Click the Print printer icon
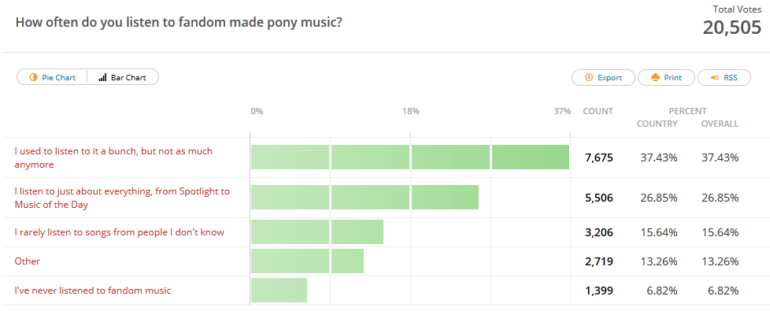This screenshot has width=770, height=311. point(655,78)
